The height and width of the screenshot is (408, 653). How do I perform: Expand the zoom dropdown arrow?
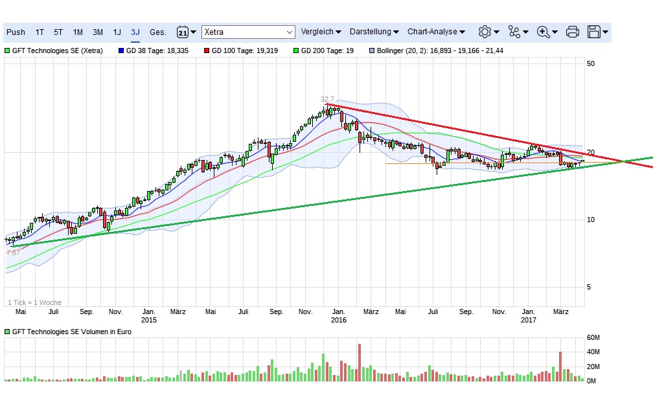(555, 32)
